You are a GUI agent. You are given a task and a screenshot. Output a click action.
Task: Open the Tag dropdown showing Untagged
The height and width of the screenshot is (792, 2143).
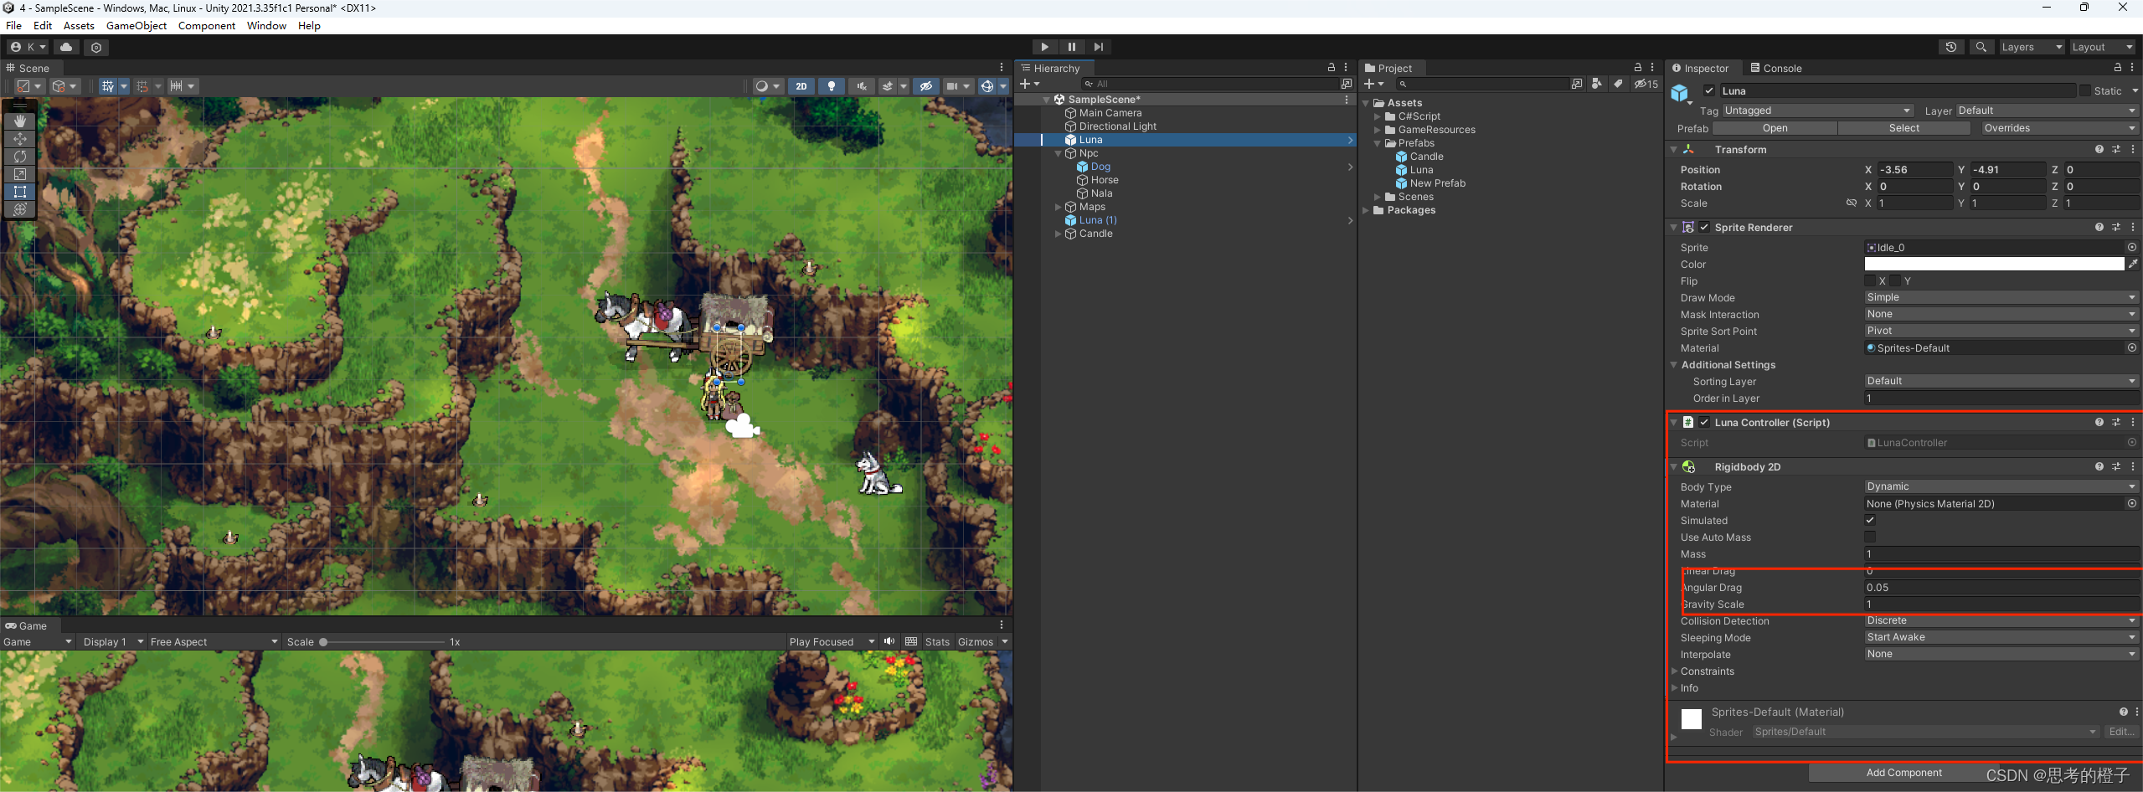1817,111
